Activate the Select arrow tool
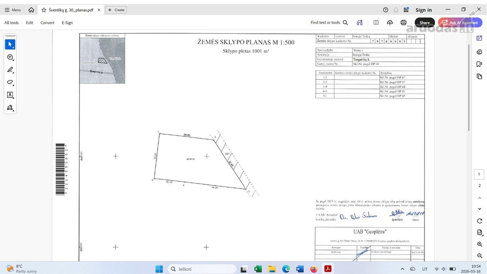 click(10, 44)
